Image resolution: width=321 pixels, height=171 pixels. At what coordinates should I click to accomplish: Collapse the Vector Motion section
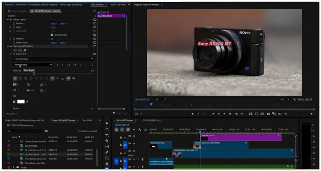[x=8, y=20]
